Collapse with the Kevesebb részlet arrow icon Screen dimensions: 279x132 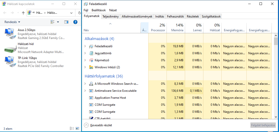click(86, 125)
